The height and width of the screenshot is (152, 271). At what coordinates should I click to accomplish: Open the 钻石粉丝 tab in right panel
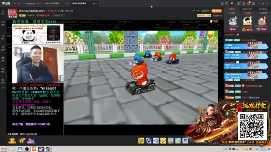tap(263, 9)
